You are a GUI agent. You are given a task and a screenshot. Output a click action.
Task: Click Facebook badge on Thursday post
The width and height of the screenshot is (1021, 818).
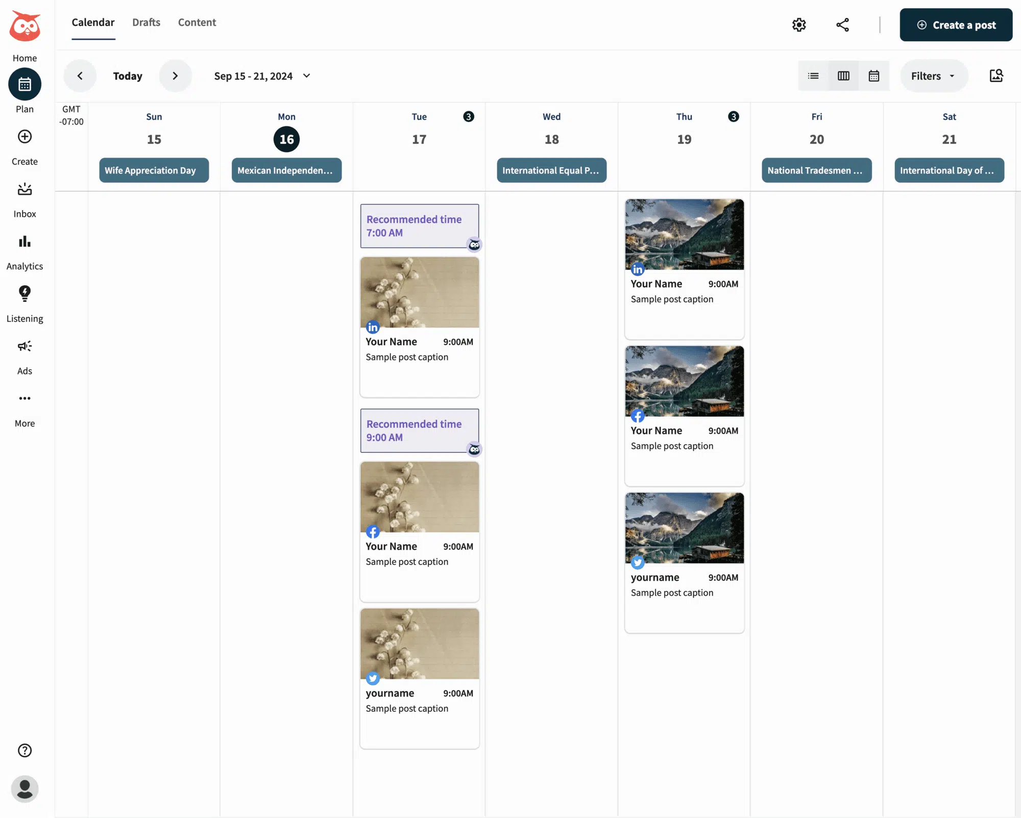pyautogui.click(x=638, y=416)
